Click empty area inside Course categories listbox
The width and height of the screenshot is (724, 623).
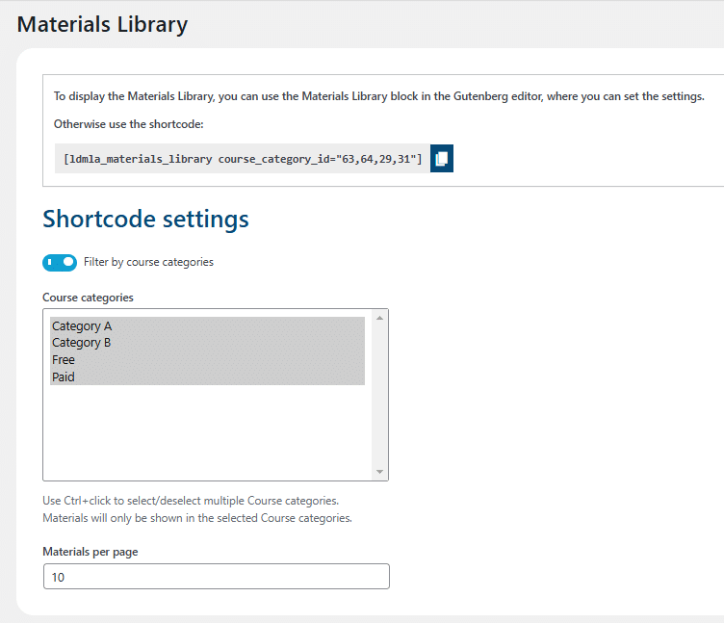207,429
